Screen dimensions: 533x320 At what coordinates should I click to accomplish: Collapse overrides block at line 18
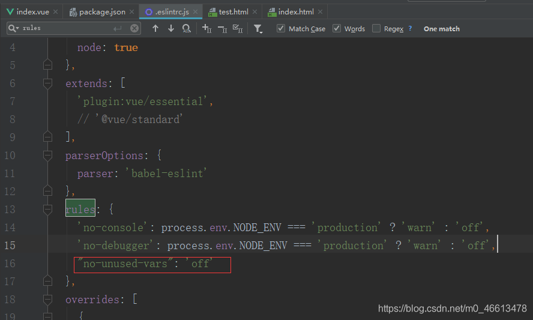tap(47, 299)
